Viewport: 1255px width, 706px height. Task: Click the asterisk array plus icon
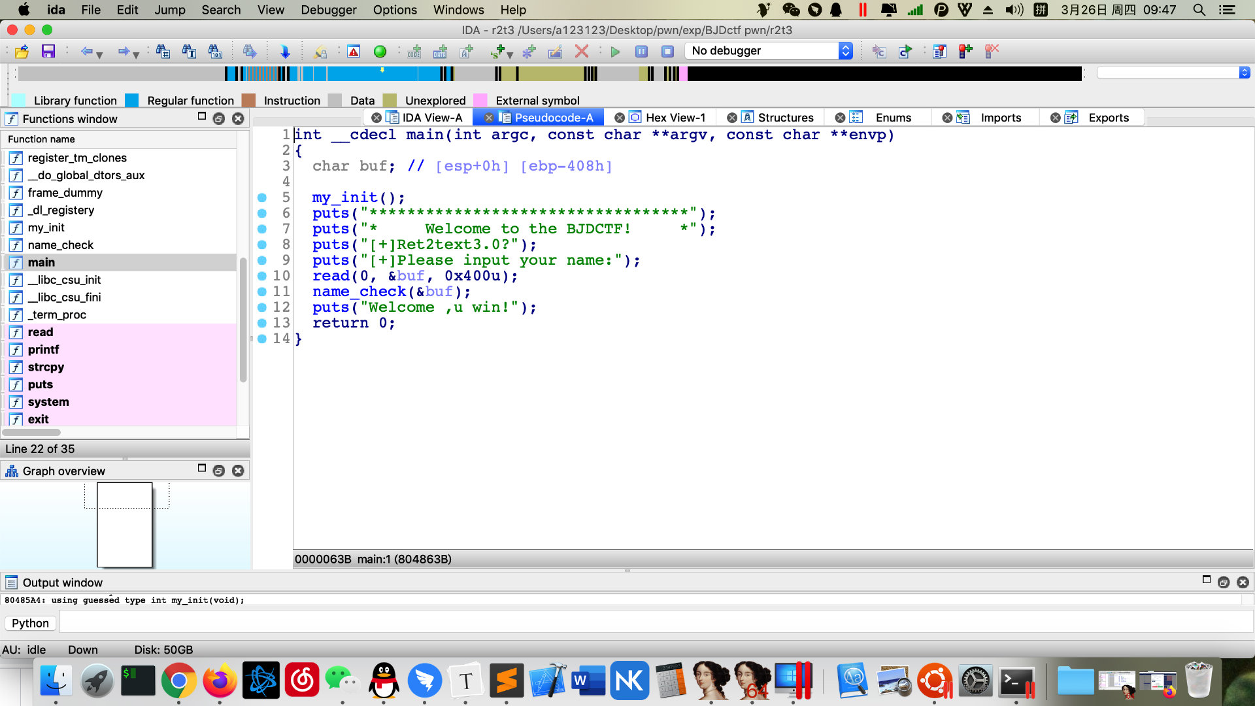pos(529,51)
